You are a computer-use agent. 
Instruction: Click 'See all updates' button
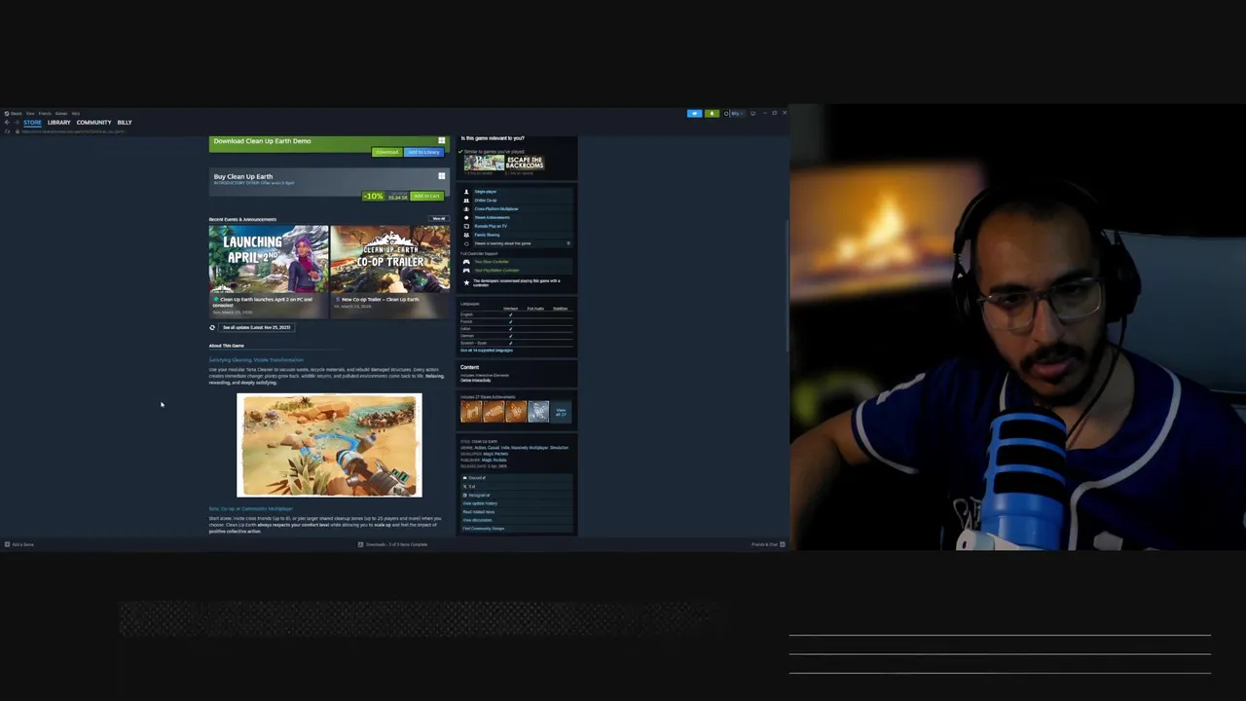[256, 327]
